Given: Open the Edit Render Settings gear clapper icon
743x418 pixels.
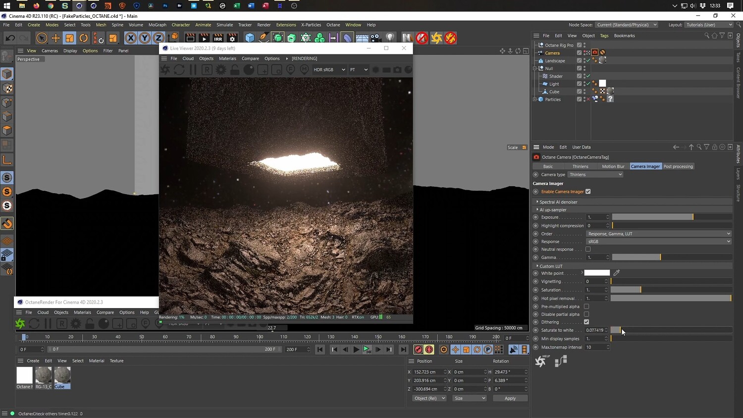Looking at the screenshot, I should tap(232, 38).
